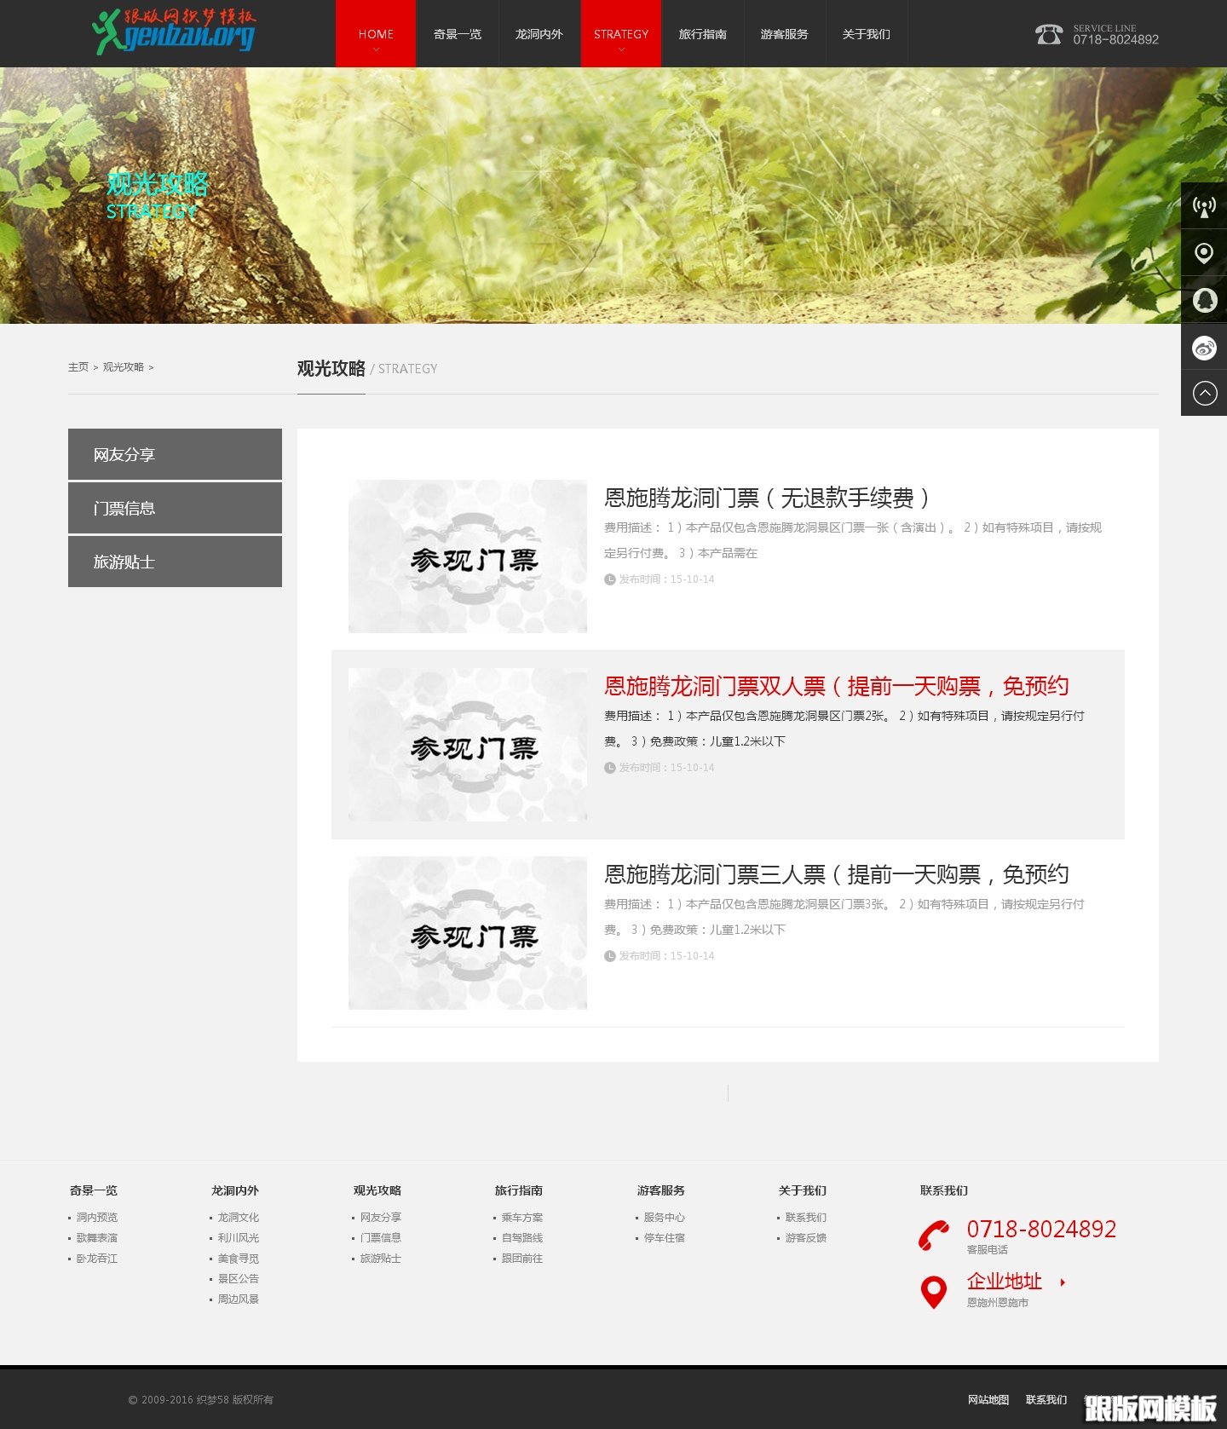Viewport: 1227px width, 1429px height.
Task: Click footer link 乘车方案
Action: (522, 1218)
